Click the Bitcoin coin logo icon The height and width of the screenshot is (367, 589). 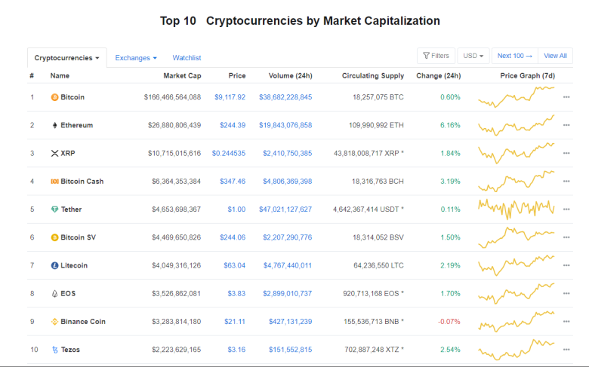coord(54,97)
